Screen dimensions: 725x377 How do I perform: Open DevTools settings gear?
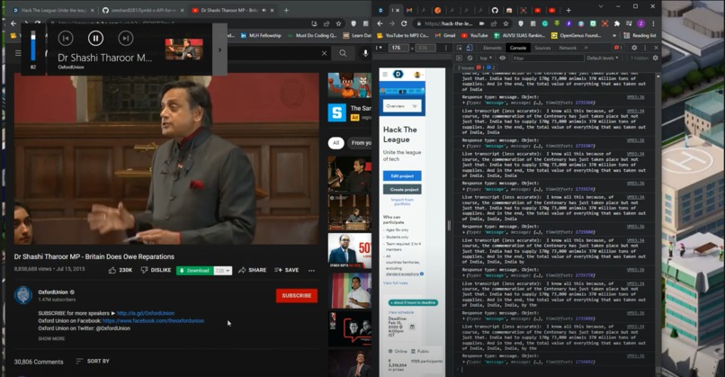634,48
